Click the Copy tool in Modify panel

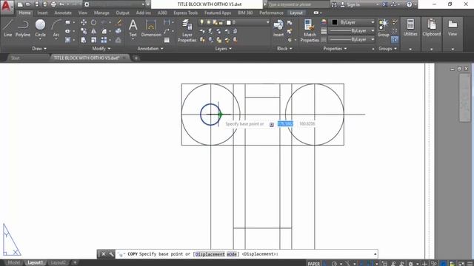(84, 31)
